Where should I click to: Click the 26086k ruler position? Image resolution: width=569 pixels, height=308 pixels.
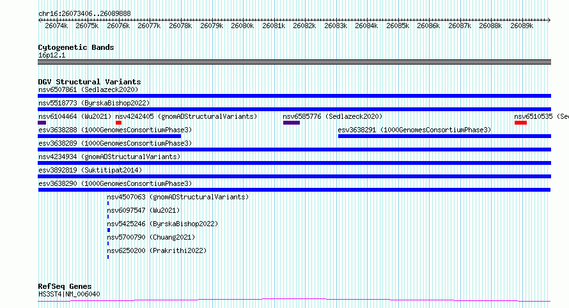tap(428, 26)
